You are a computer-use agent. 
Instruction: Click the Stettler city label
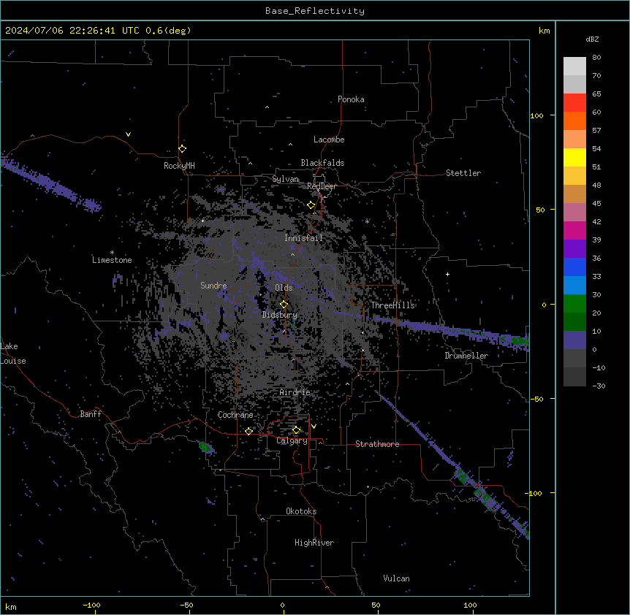pos(463,173)
